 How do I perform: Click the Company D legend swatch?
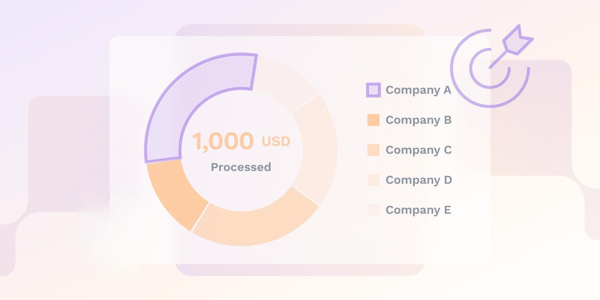(x=373, y=180)
